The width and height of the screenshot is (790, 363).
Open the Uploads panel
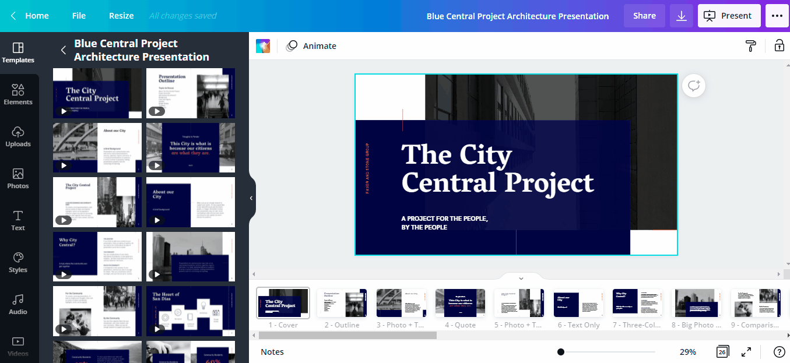pos(18,136)
